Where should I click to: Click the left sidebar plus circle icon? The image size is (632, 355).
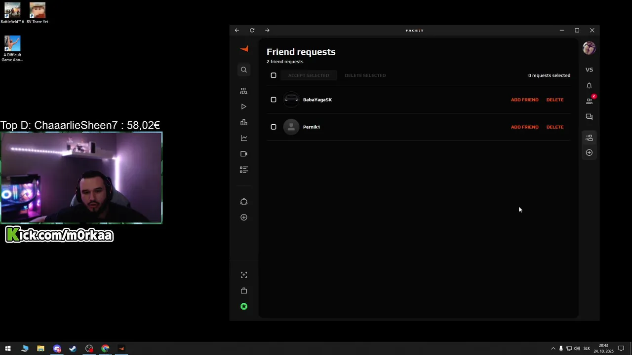[244, 217]
